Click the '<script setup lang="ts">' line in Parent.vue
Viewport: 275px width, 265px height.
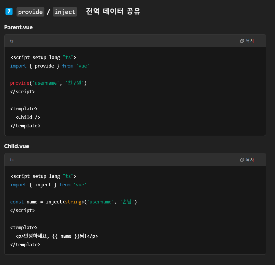pos(43,57)
